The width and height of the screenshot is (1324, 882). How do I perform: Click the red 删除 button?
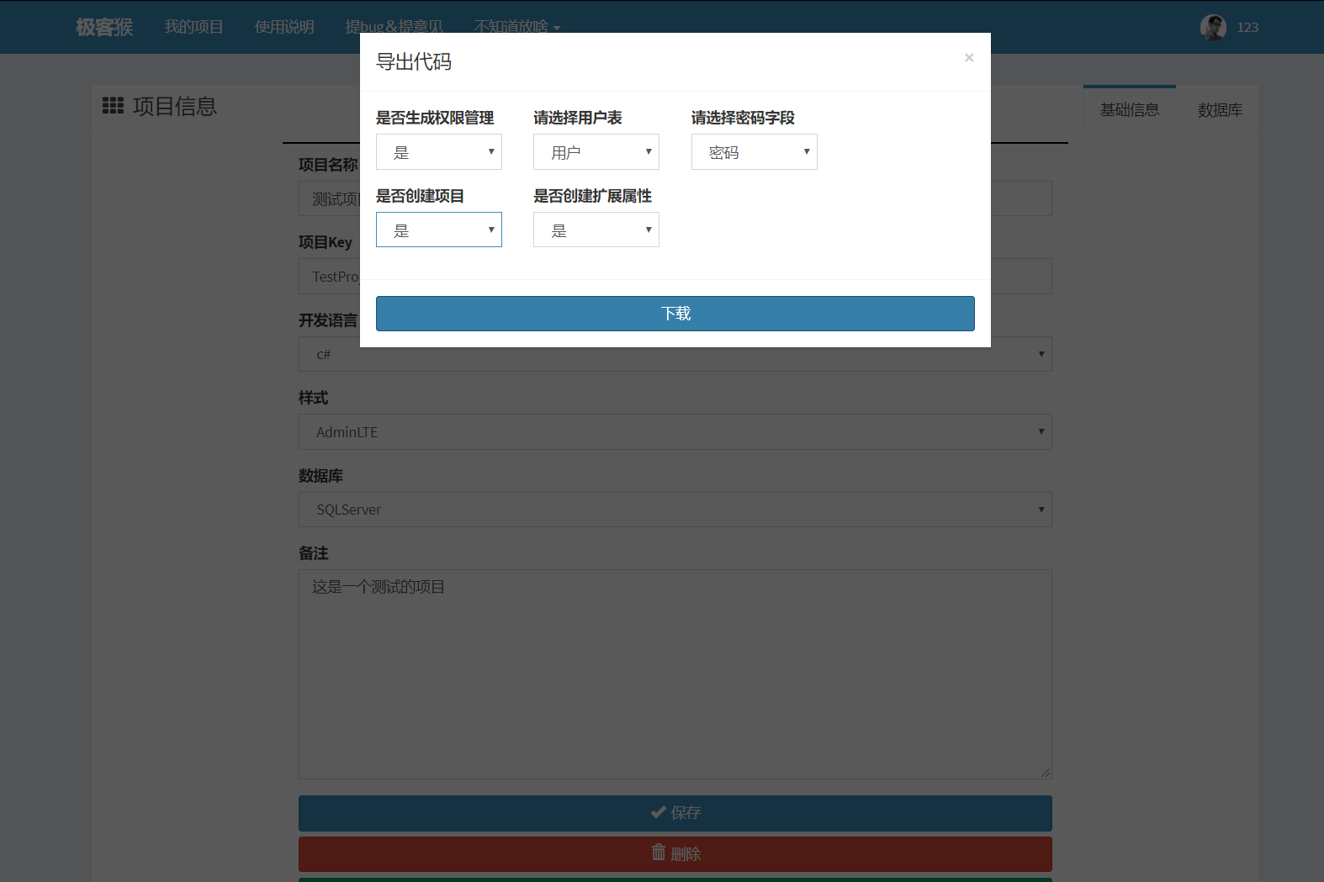pos(675,854)
